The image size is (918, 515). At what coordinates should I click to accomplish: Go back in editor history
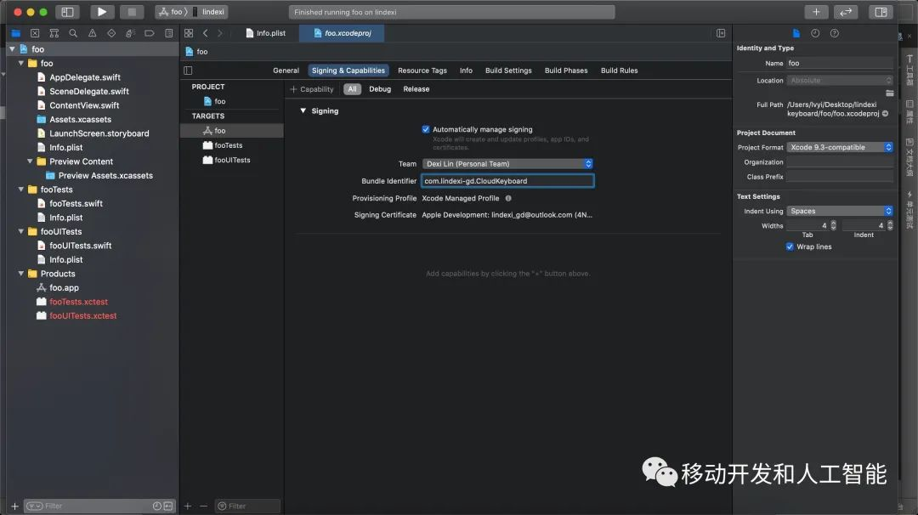pyautogui.click(x=206, y=33)
